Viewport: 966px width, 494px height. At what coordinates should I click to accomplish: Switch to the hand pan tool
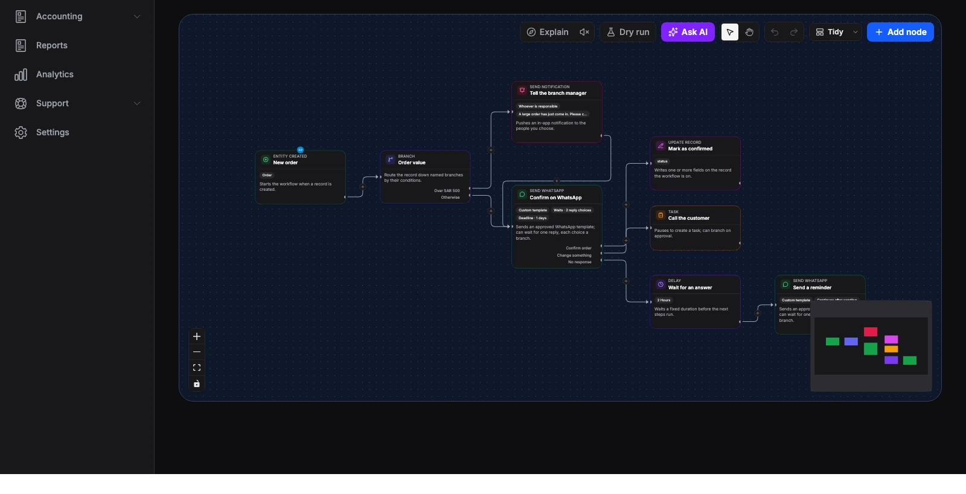point(749,32)
